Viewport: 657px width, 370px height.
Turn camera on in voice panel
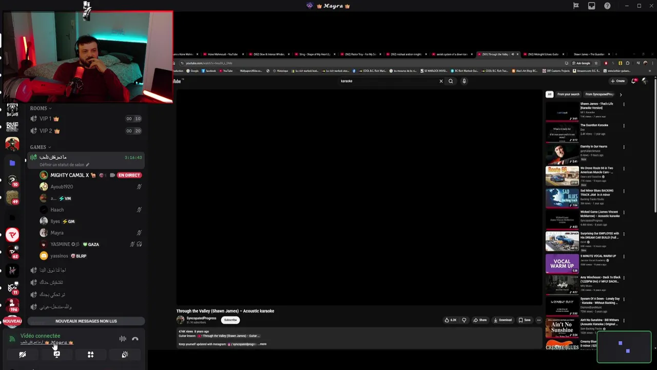coord(23,355)
